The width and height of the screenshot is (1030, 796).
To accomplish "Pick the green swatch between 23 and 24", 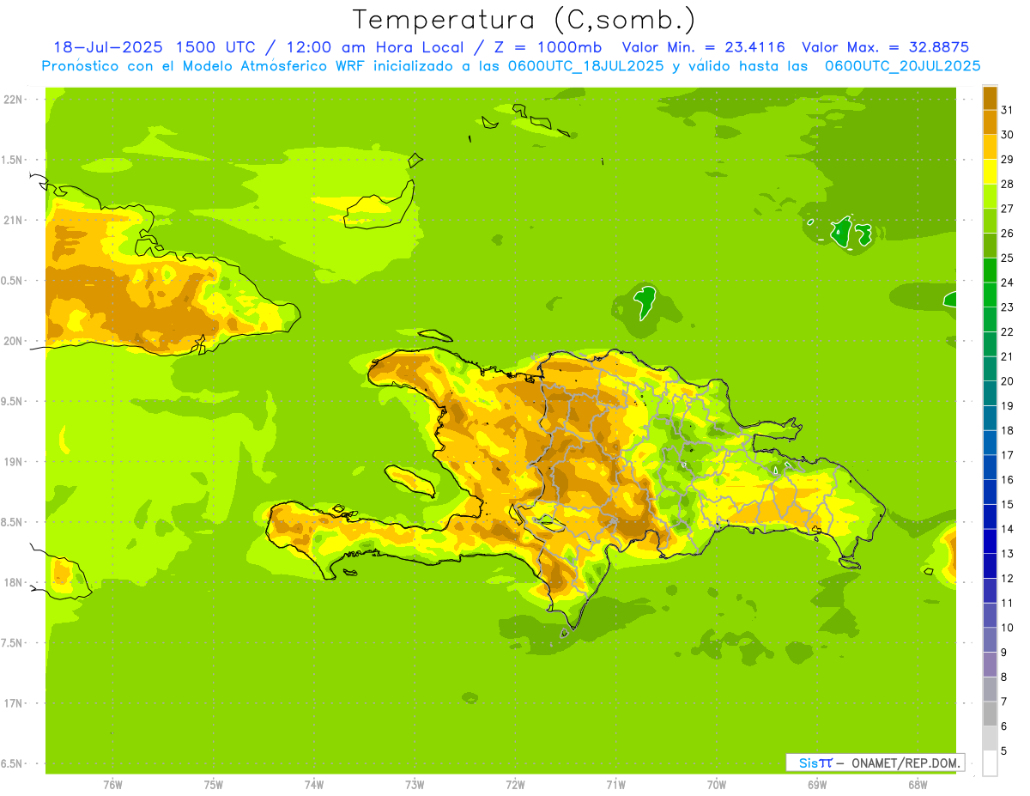I will pyautogui.click(x=990, y=295).
